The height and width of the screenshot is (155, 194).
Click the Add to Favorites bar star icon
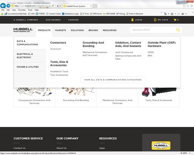(x=2, y=14)
